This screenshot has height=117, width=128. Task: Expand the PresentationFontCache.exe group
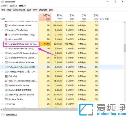pyautogui.click(x=2, y=62)
